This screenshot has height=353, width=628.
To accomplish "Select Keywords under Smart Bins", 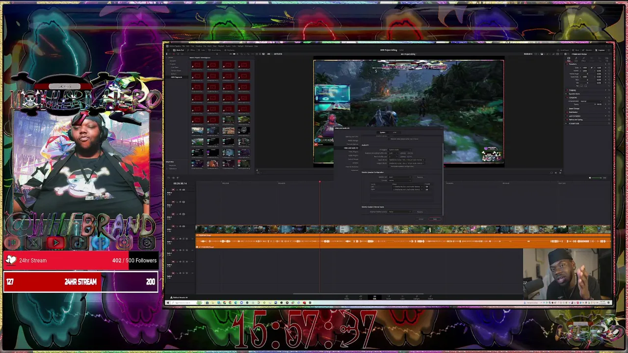I will pos(173,165).
